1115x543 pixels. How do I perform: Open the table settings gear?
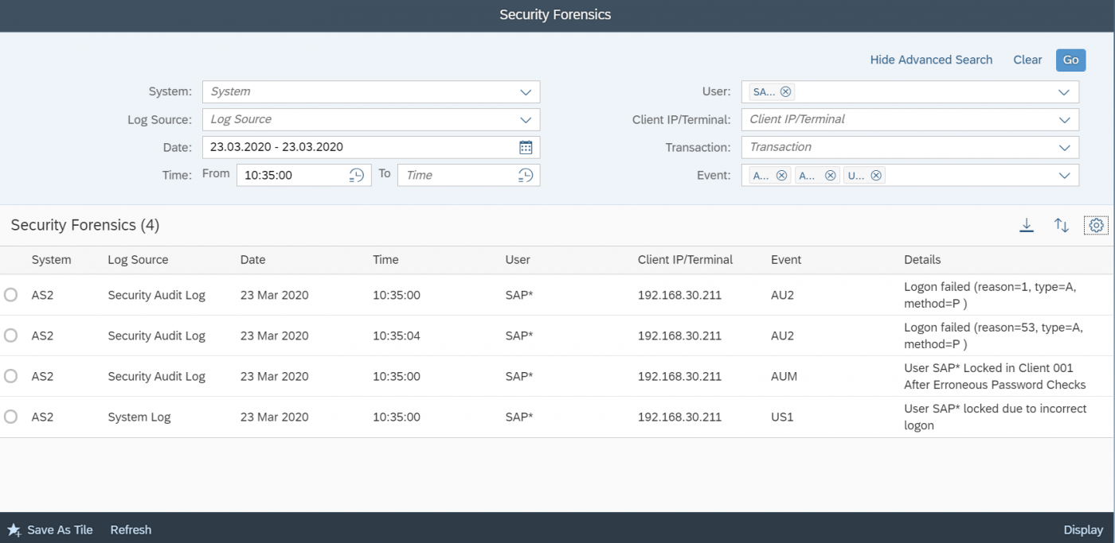(x=1096, y=225)
